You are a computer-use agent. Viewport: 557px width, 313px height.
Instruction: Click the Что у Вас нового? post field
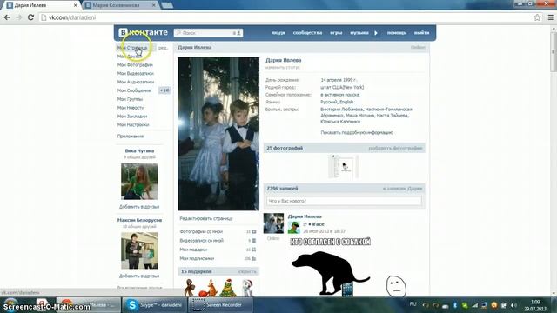[344, 201]
